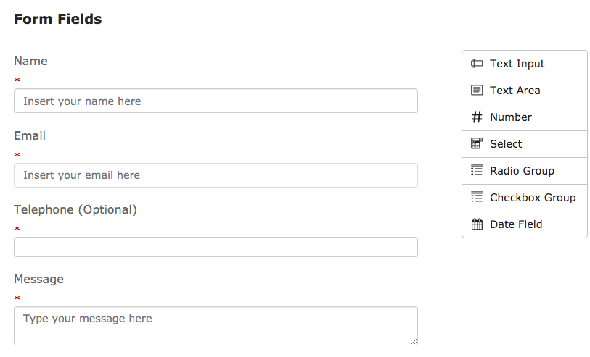Click the Number hash icon
The image size is (590, 357).
point(477,117)
